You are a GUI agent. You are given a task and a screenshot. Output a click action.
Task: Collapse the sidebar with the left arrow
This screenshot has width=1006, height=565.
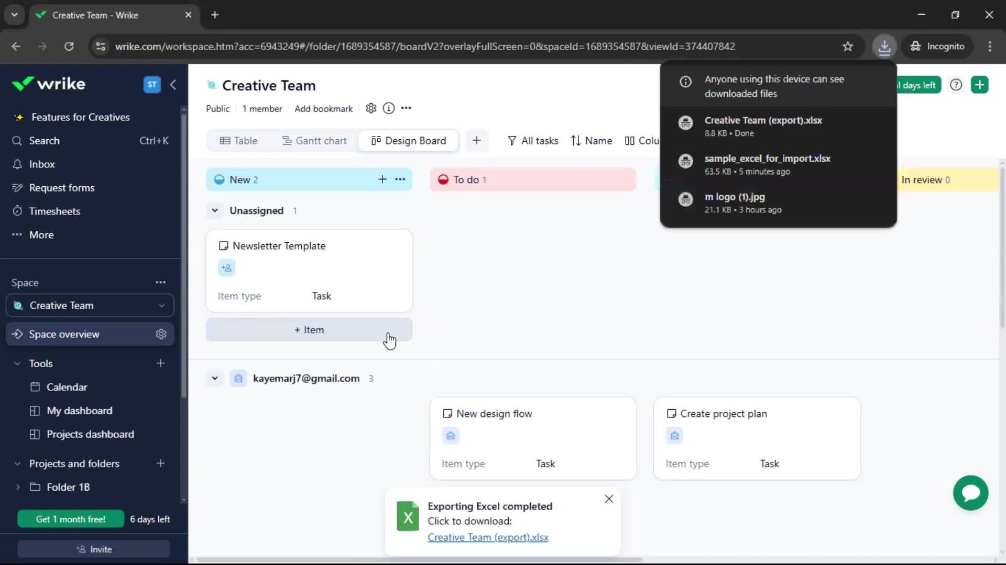(173, 84)
